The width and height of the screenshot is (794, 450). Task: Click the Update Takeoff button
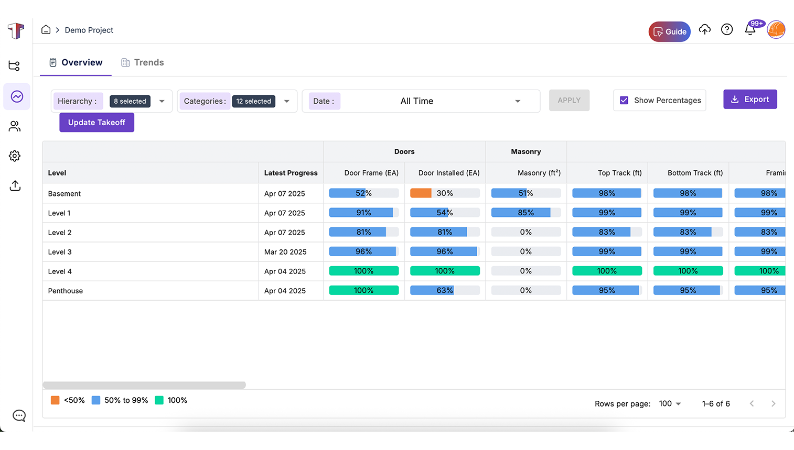(x=96, y=123)
